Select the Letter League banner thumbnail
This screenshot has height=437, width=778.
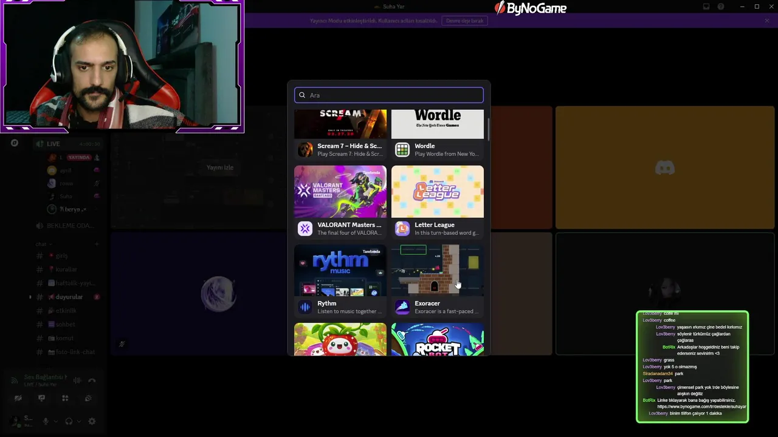tap(438, 191)
